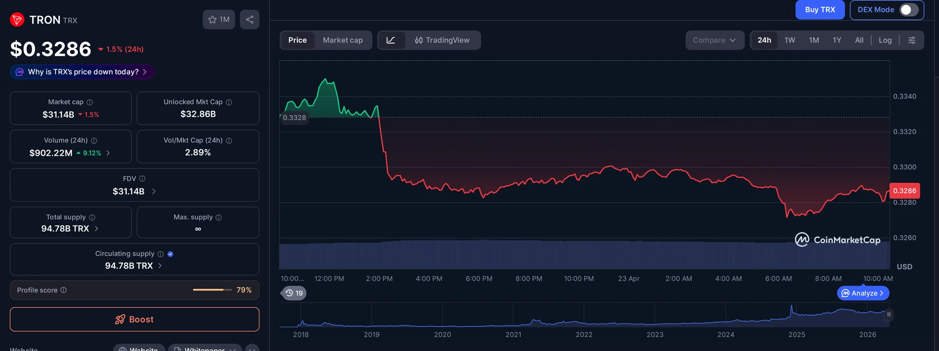Image resolution: width=939 pixels, height=351 pixels.
Task: Select All time range
Action: [x=859, y=40]
